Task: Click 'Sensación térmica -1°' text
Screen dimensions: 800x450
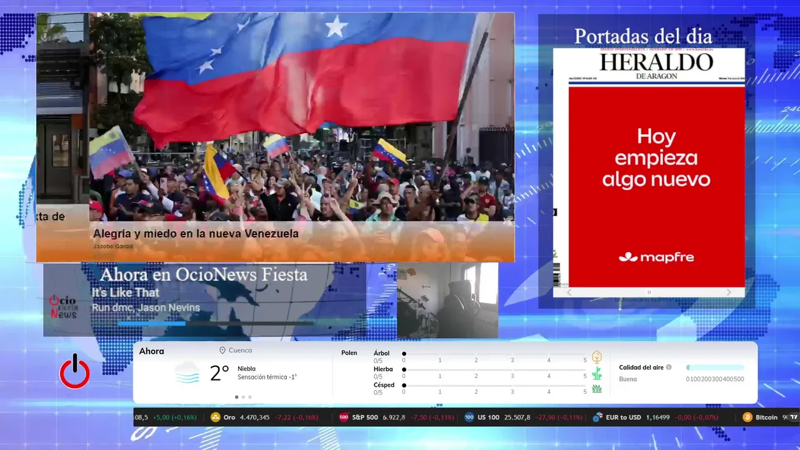Action: point(267,377)
